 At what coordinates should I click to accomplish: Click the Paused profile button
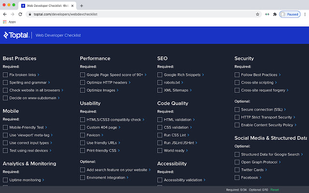(290, 14)
